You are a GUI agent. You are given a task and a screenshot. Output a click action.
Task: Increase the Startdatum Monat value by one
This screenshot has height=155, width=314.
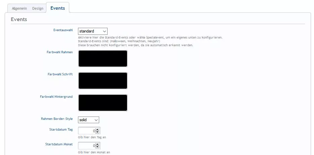click(97, 145)
